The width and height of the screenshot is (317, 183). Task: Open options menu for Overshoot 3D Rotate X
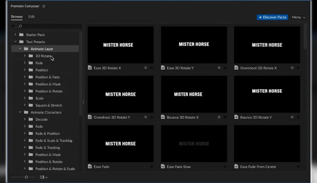click(292, 68)
